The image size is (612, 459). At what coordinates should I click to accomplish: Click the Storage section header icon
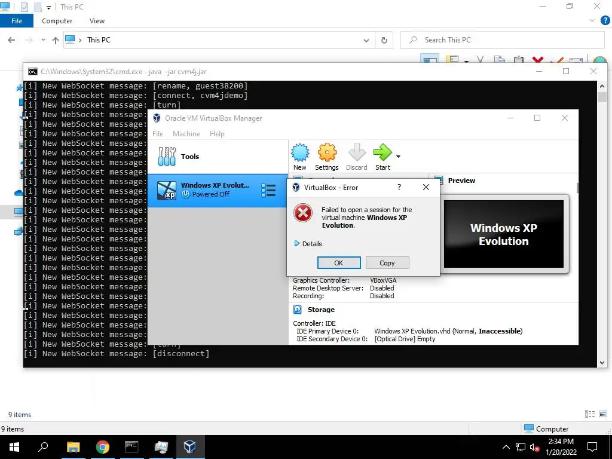click(298, 310)
